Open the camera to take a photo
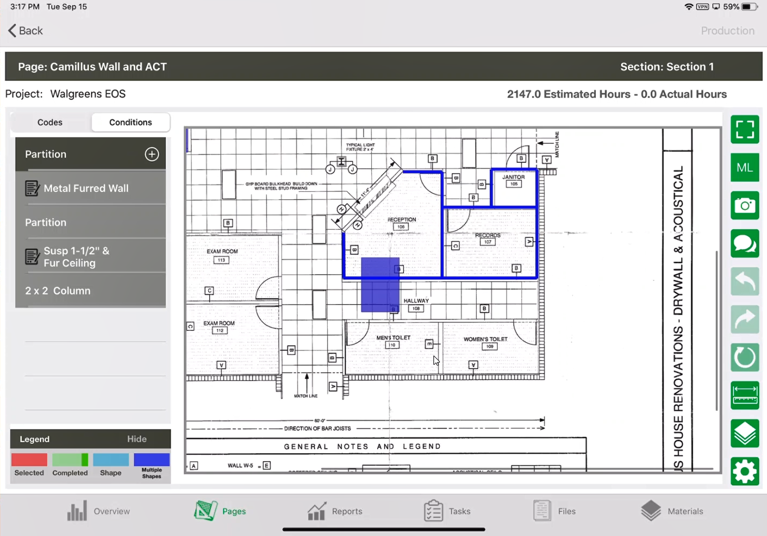The height and width of the screenshot is (536, 767). point(744,206)
